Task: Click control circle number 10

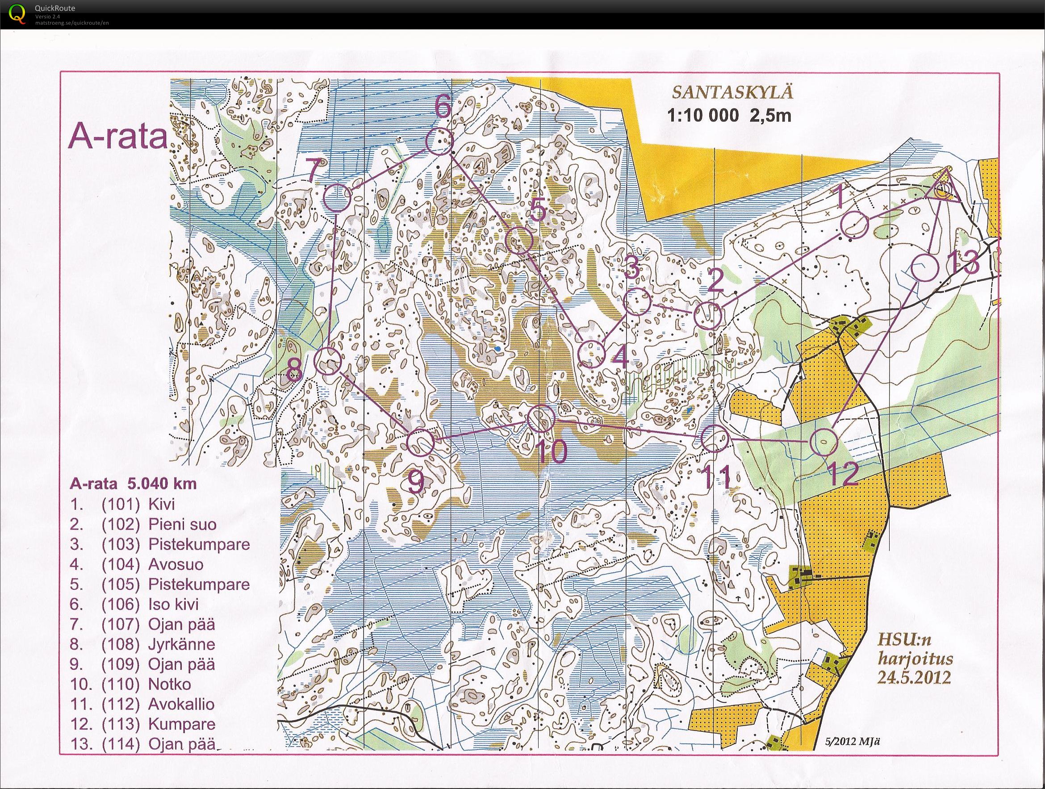Action: 540,417
